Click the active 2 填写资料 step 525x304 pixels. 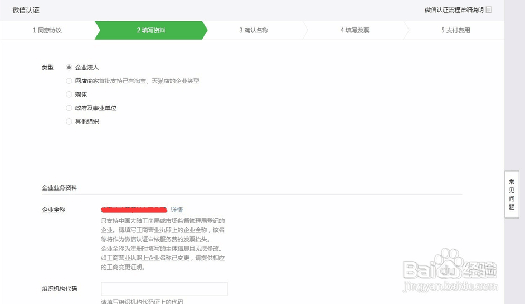[x=151, y=30]
